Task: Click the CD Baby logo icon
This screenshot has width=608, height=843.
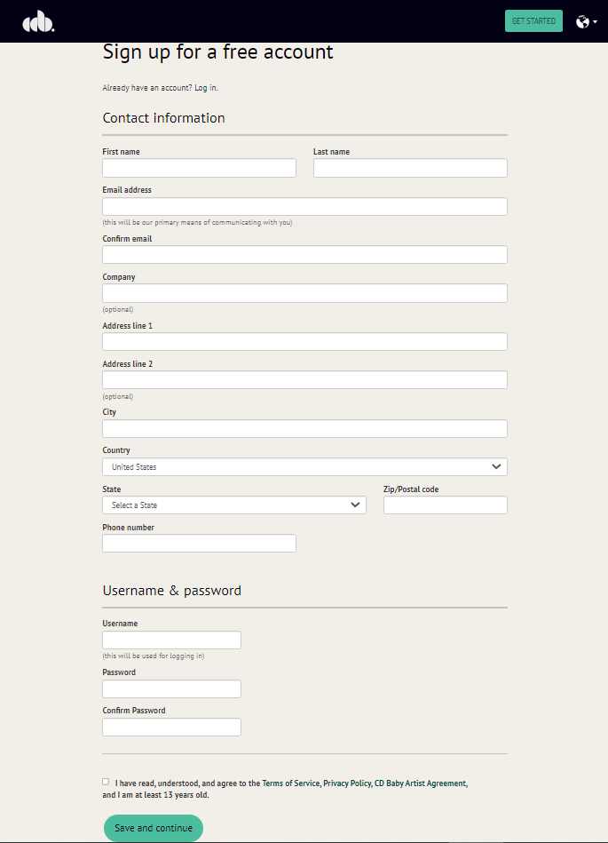Action: 38,21
